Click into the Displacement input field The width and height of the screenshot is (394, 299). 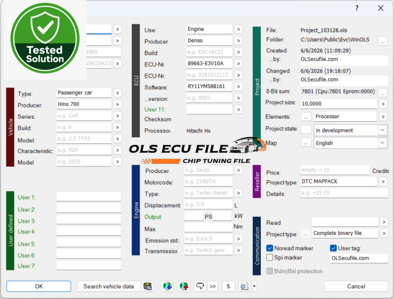coord(208,204)
